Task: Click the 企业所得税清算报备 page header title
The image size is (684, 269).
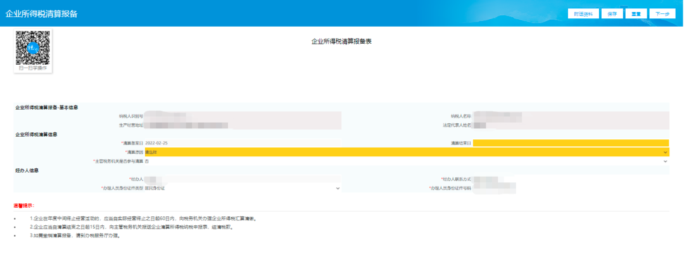Action: coord(41,13)
